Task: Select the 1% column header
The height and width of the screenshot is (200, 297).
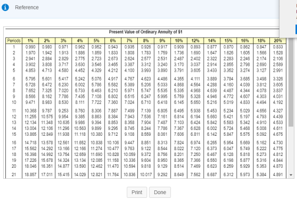Action: 30,41
